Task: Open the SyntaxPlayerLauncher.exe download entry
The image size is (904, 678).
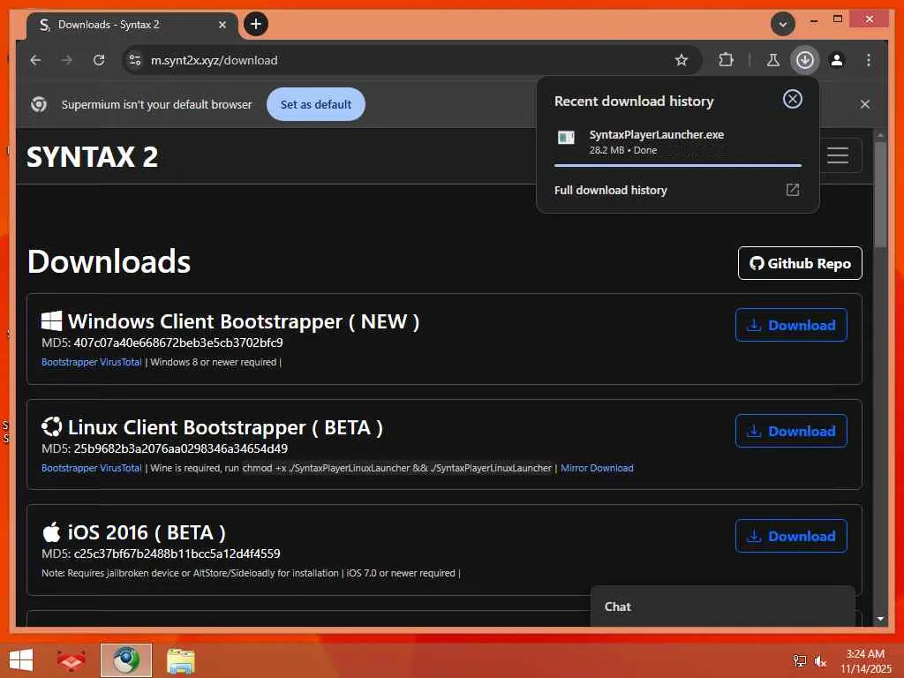Action: [x=677, y=142]
